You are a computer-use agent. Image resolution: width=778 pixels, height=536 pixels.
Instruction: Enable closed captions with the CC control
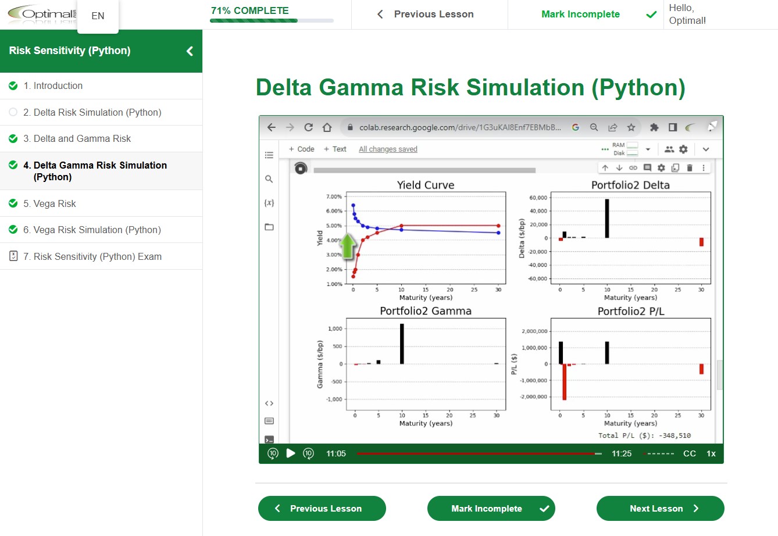(689, 453)
